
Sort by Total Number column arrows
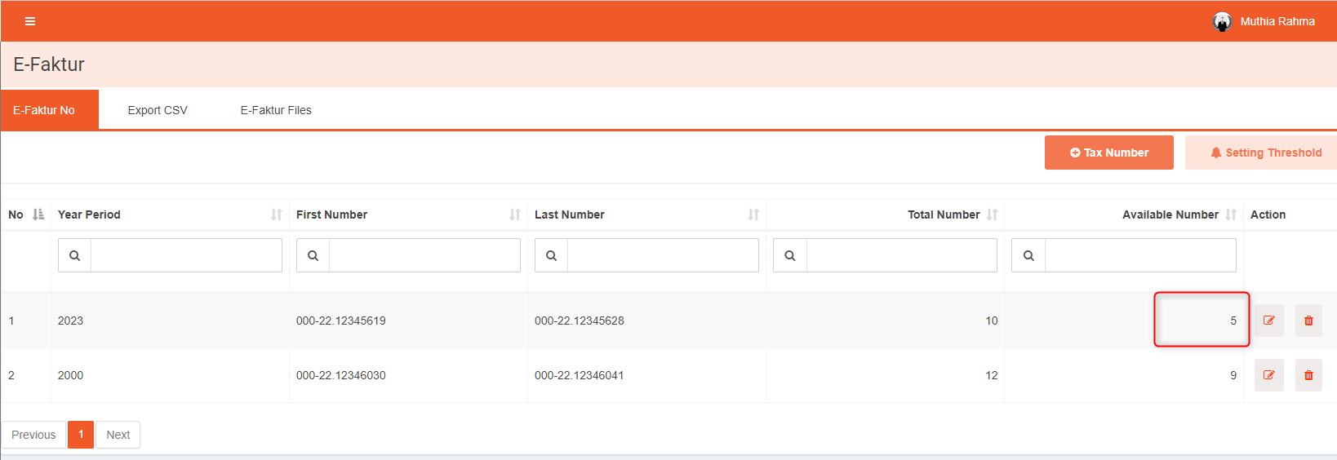click(992, 215)
